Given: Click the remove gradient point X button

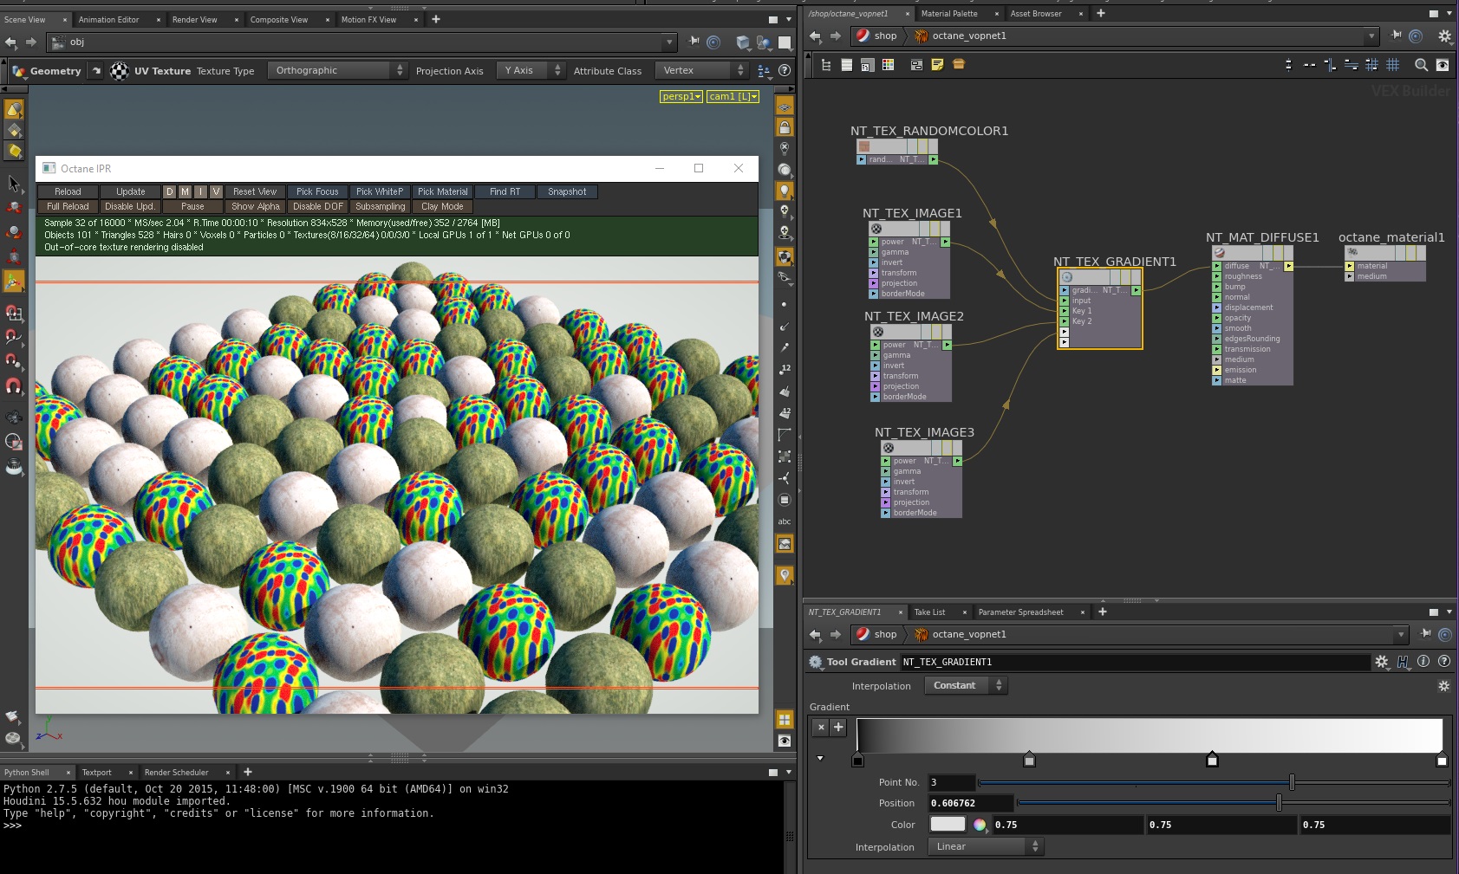Looking at the screenshot, I should tap(821, 728).
